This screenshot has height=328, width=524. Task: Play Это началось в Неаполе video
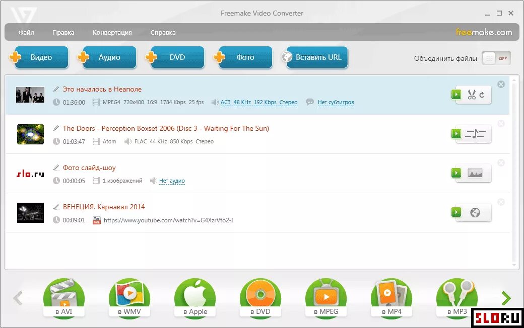456,95
